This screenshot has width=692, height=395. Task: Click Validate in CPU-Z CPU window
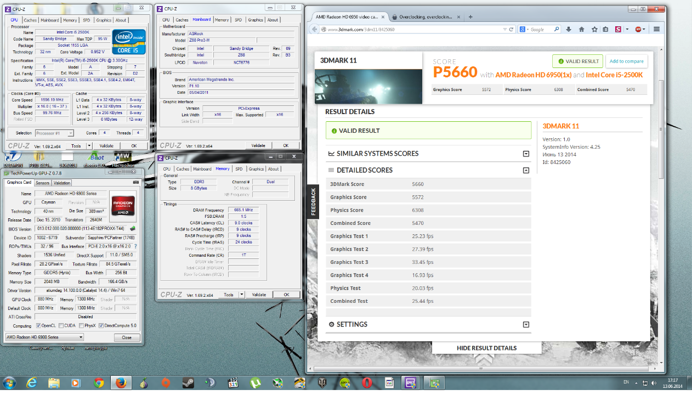coord(106,145)
